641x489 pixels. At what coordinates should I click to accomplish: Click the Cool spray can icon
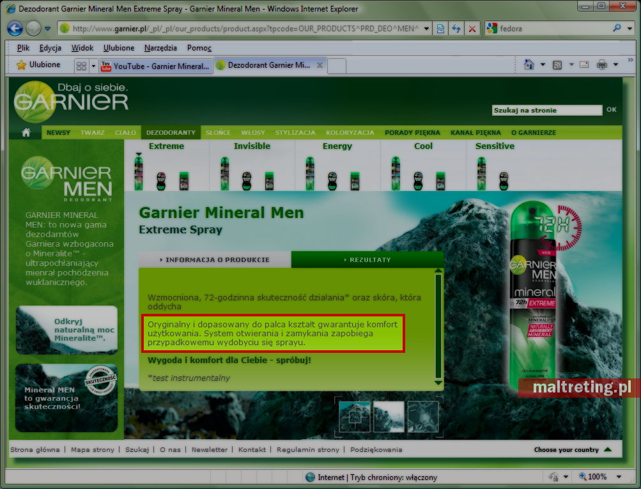point(396,174)
